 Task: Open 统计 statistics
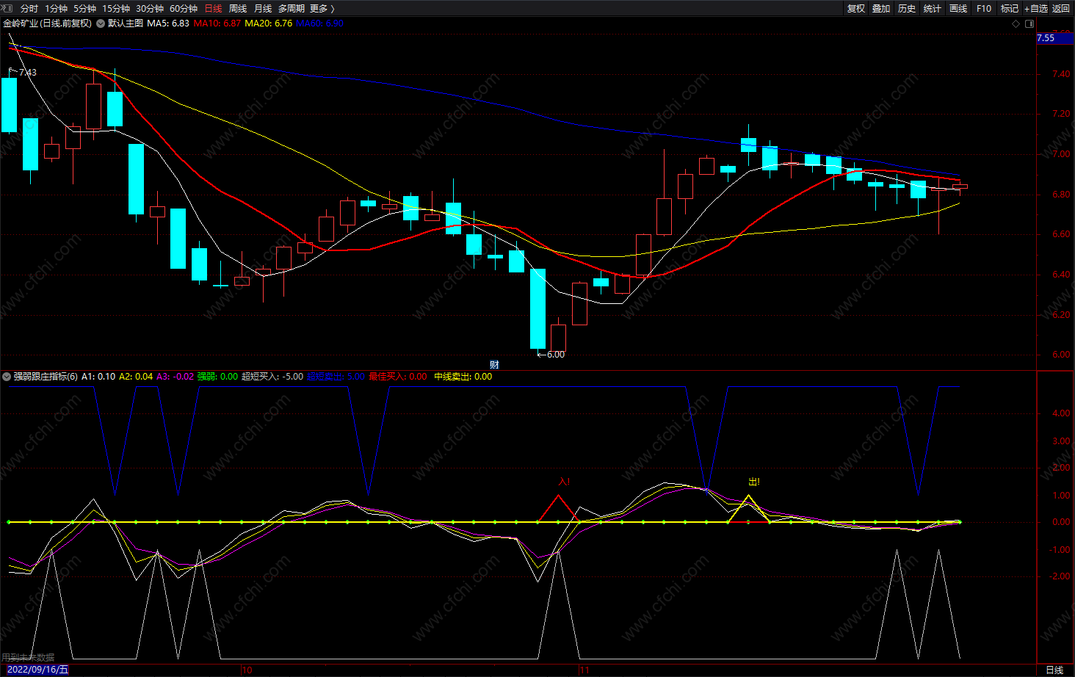tap(933, 9)
